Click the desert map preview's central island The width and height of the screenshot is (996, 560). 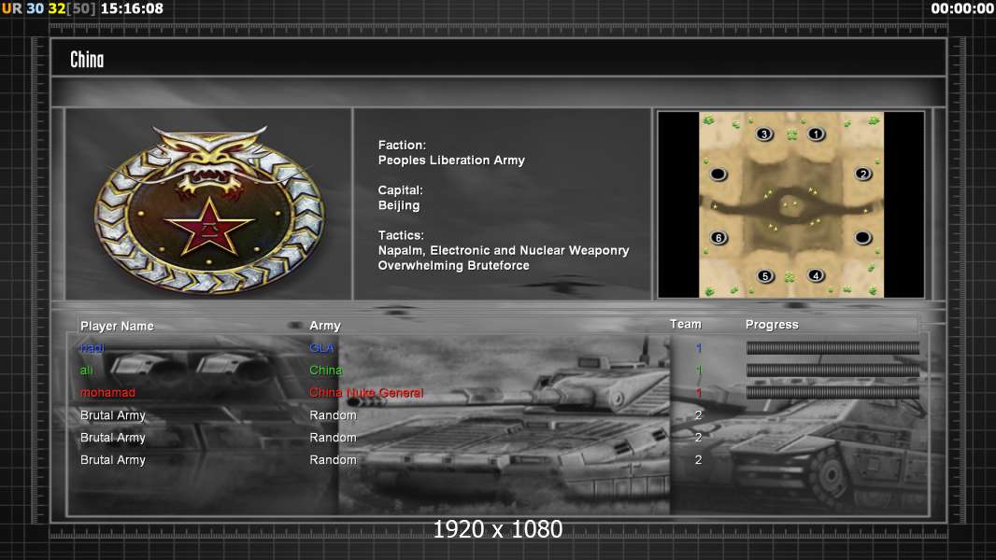coord(790,206)
